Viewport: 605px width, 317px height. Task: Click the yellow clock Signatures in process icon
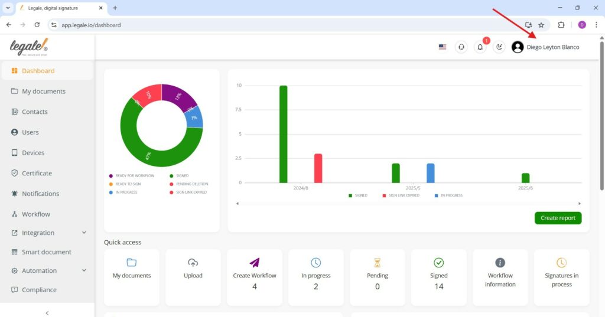[561, 263]
